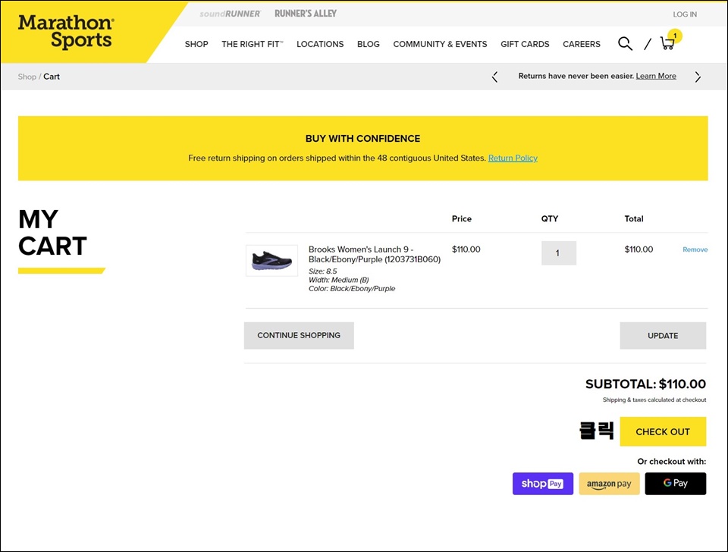
Task: Click the Size: 8.5 text
Action: coord(323,271)
